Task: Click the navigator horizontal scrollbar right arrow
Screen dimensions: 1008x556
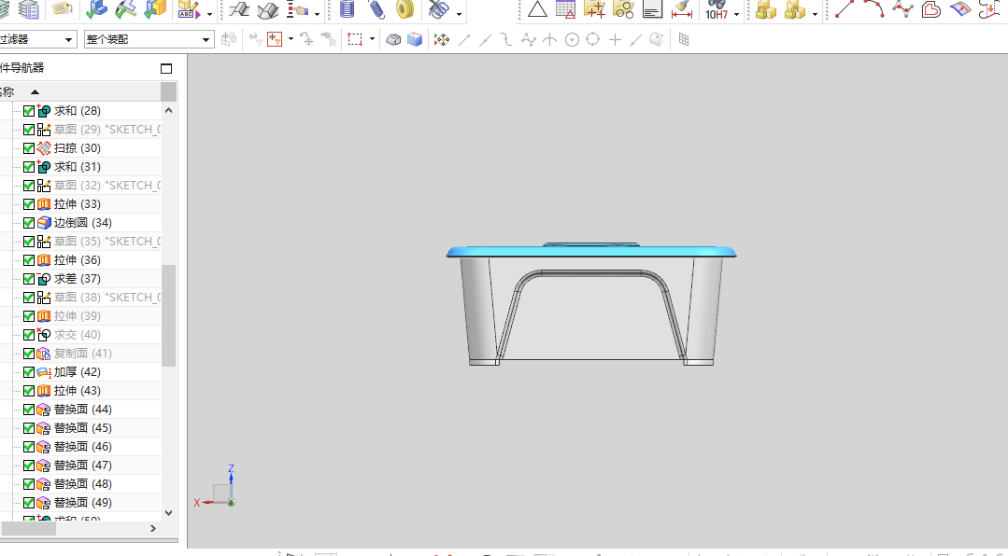Action: pyautogui.click(x=153, y=528)
